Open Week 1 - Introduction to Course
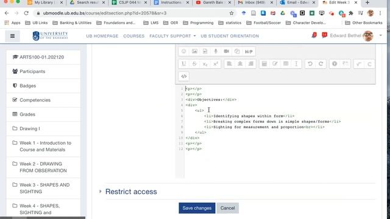The image size is (390, 219). [x=43, y=146]
